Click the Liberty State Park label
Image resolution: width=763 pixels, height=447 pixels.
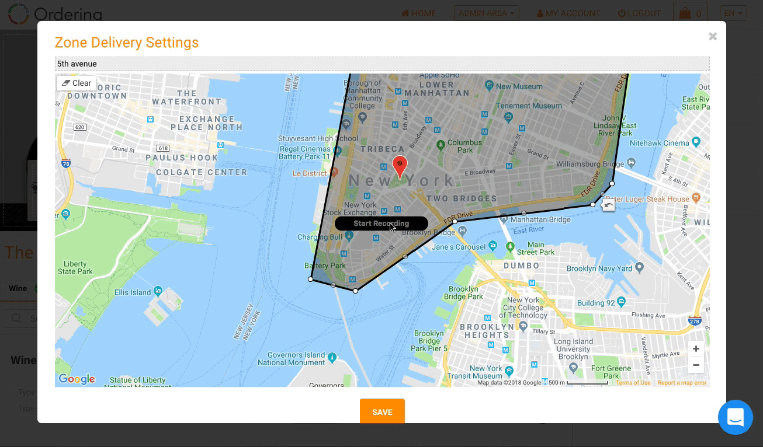coord(75,267)
